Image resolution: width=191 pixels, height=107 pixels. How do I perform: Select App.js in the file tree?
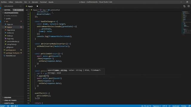(x=9, y=27)
